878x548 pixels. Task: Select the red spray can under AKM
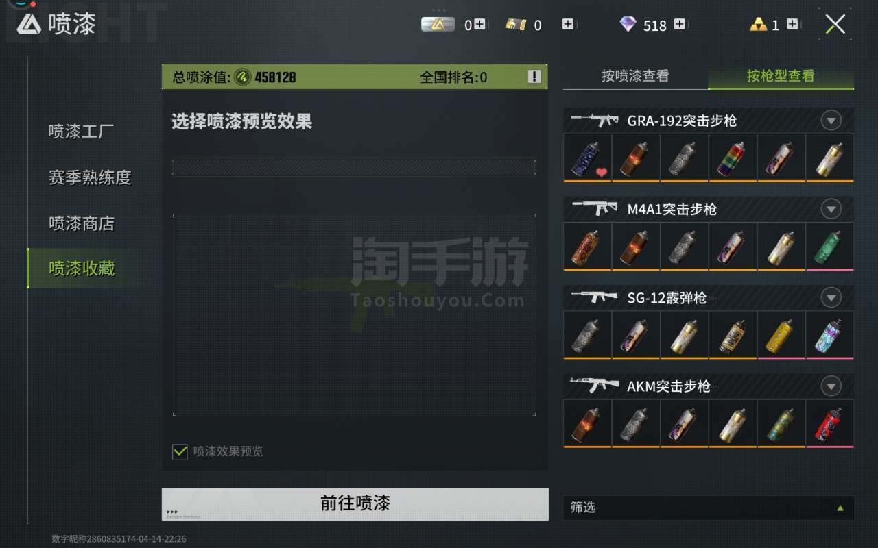coord(830,423)
